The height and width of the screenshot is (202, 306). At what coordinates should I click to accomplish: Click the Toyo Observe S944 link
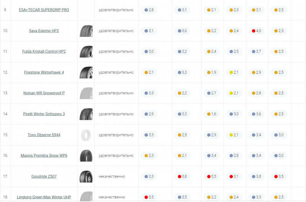pyautogui.click(x=44, y=135)
